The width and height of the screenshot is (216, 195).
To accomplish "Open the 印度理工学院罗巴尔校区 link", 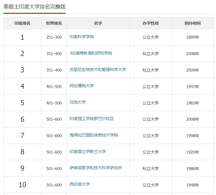I will (92, 119).
